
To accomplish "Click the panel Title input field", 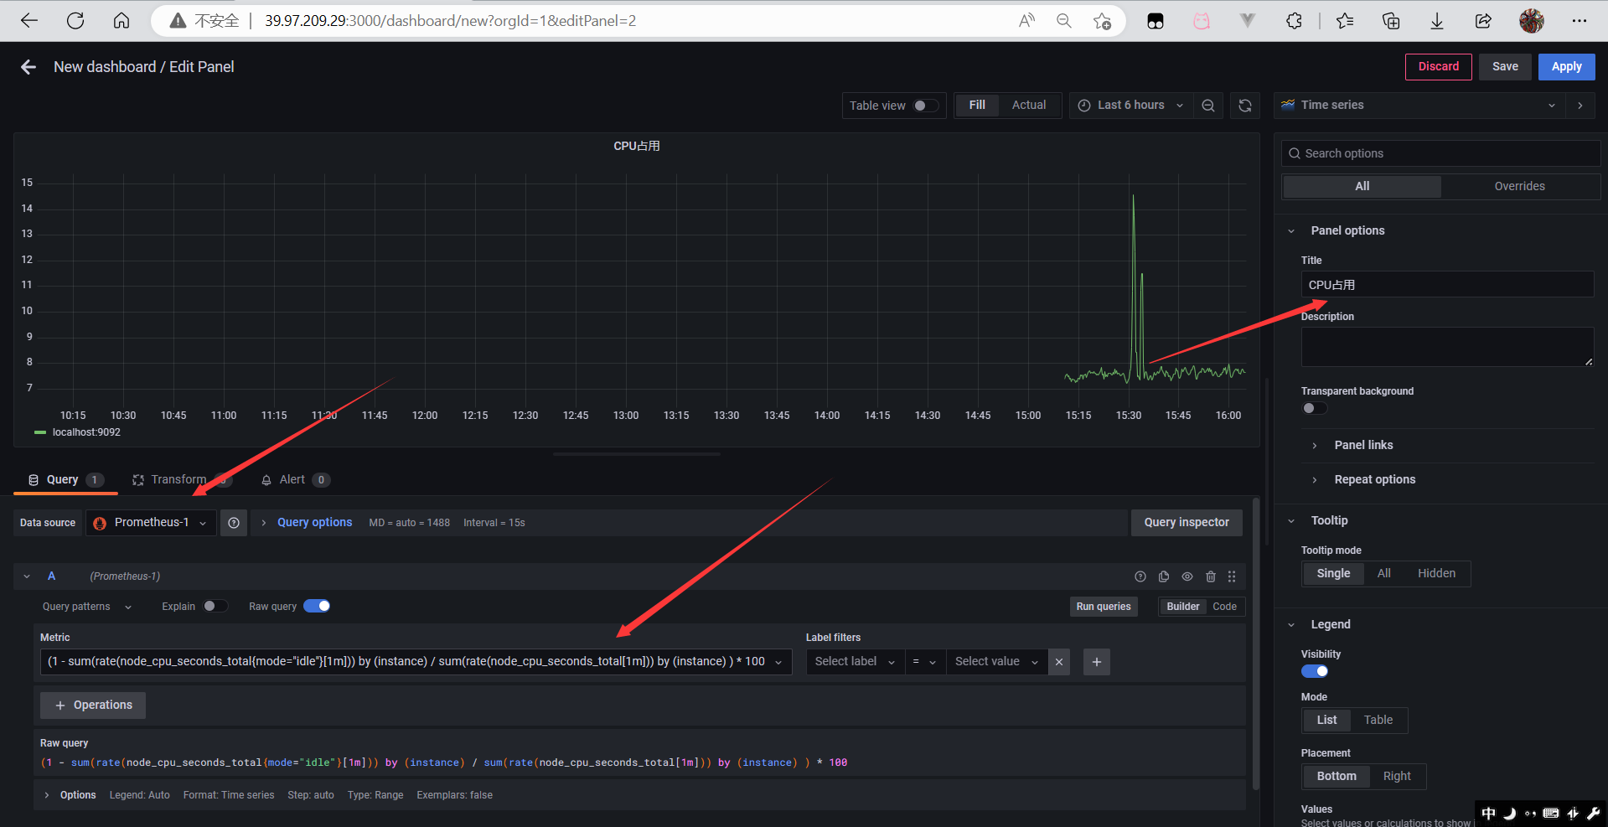I will coord(1447,285).
